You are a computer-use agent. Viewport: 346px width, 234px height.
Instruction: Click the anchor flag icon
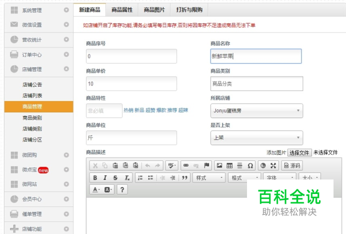tap(206, 165)
